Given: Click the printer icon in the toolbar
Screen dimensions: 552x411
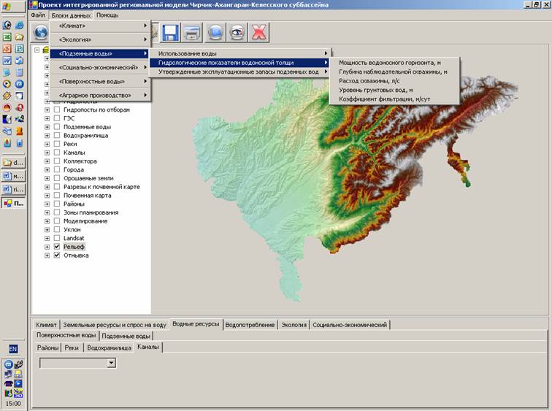Looking at the screenshot, I should pos(192,33).
